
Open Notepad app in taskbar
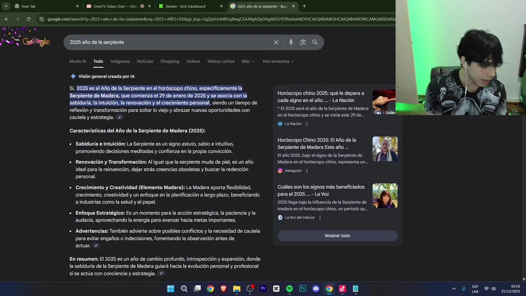click(x=355, y=289)
